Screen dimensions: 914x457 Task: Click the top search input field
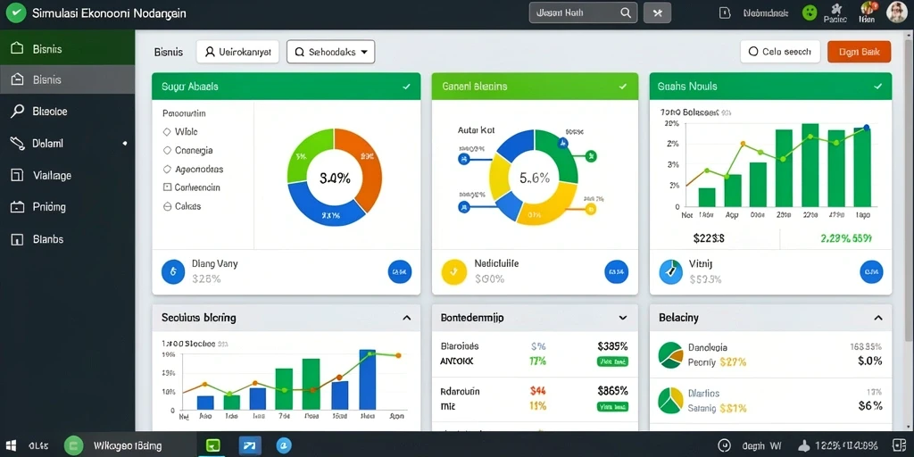(583, 12)
